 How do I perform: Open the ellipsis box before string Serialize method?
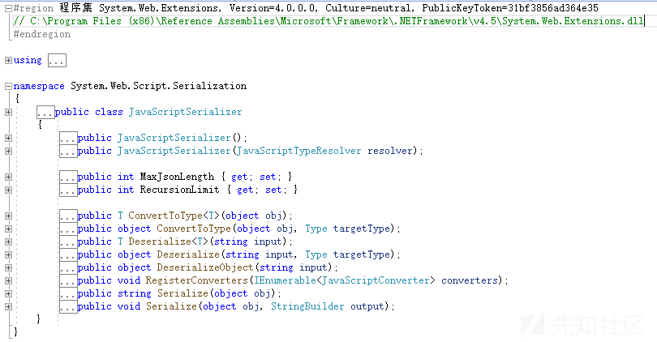[x=68, y=294]
